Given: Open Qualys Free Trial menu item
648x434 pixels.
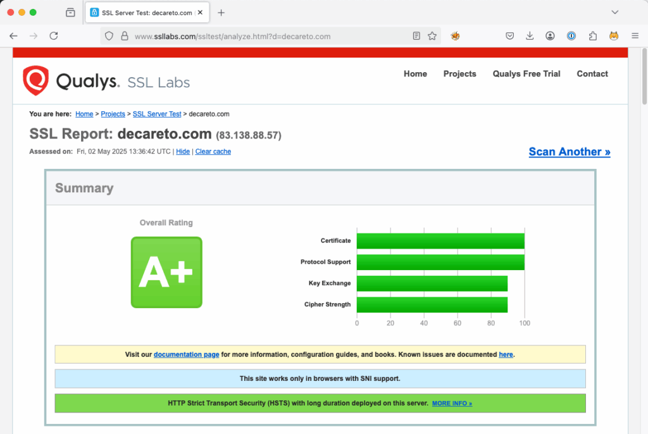Looking at the screenshot, I should tap(526, 73).
